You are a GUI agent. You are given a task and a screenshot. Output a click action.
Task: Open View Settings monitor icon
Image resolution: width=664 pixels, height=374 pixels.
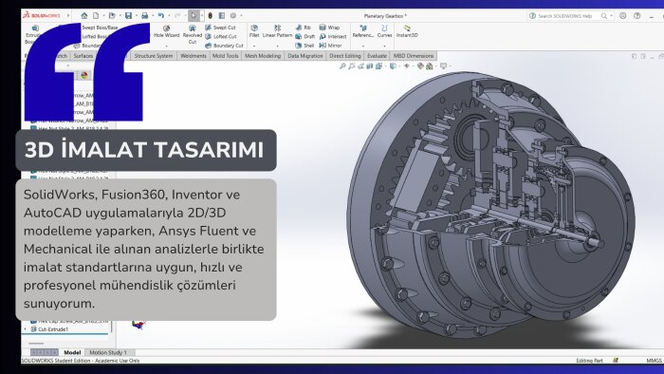click(x=443, y=66)
